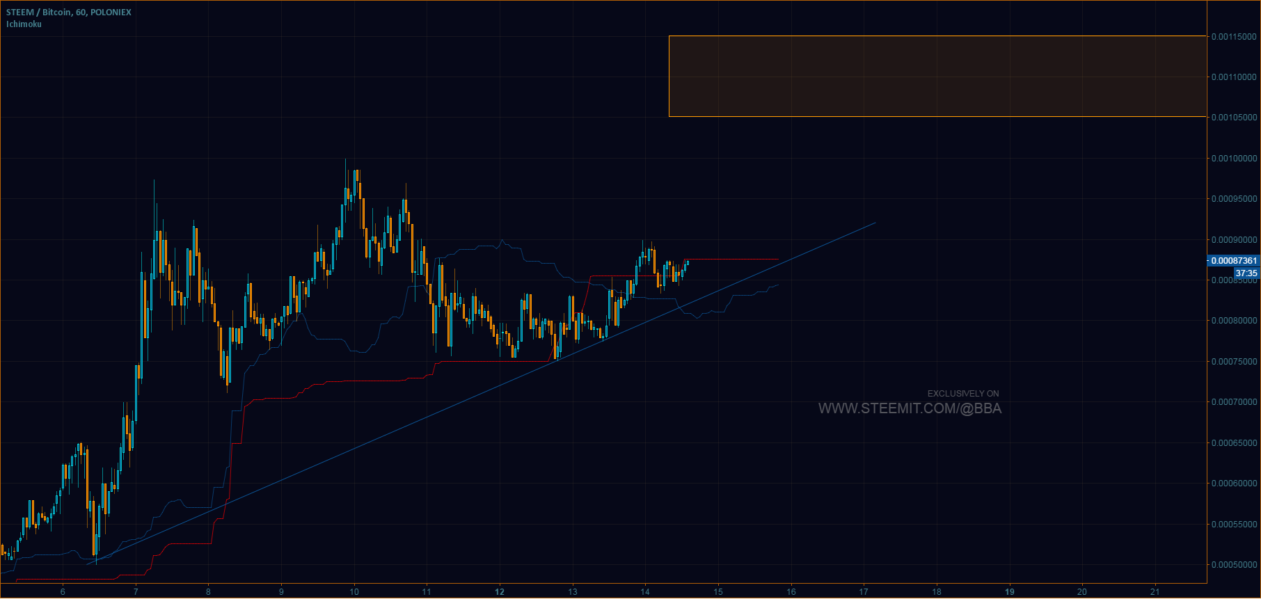Click the 0.00075000 price axis label
Viewport: 1261px width, 599px height.
click(1234, 362)
